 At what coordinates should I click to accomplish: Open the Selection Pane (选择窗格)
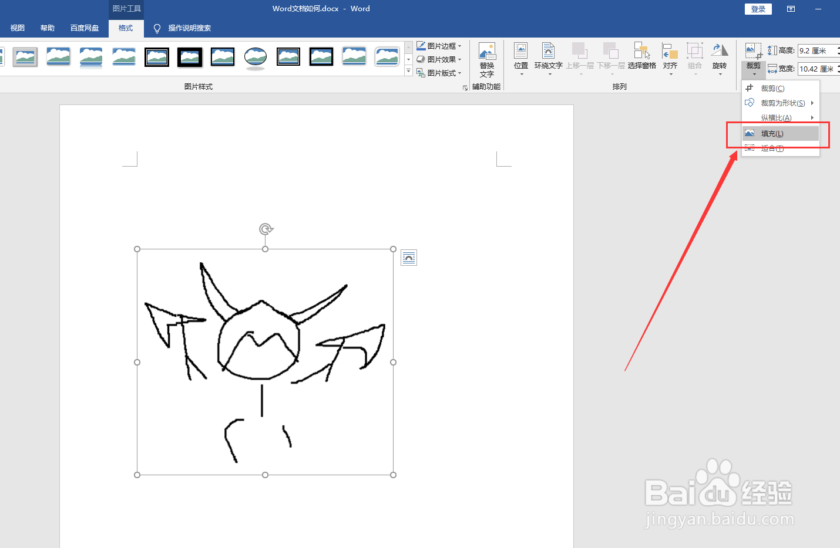click(x=641, y=57)
